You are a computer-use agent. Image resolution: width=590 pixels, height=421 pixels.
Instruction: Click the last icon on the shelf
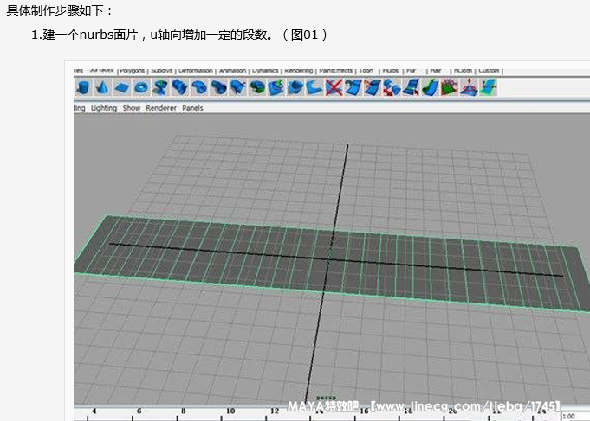[490, 87]
